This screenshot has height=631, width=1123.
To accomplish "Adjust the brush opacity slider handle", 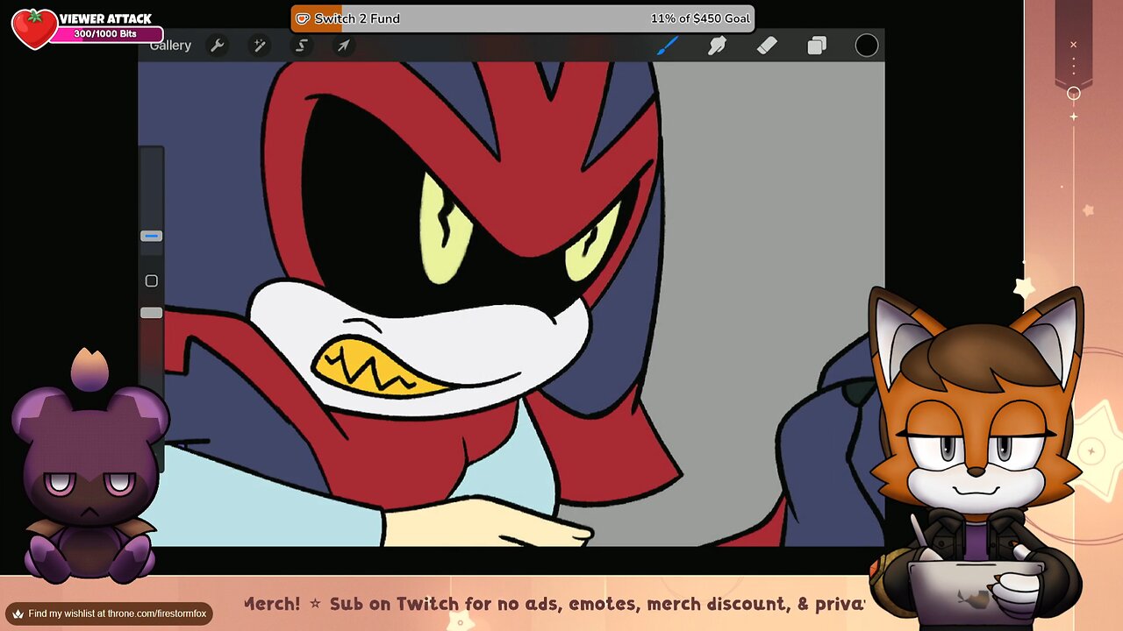I will pos(151,313).
